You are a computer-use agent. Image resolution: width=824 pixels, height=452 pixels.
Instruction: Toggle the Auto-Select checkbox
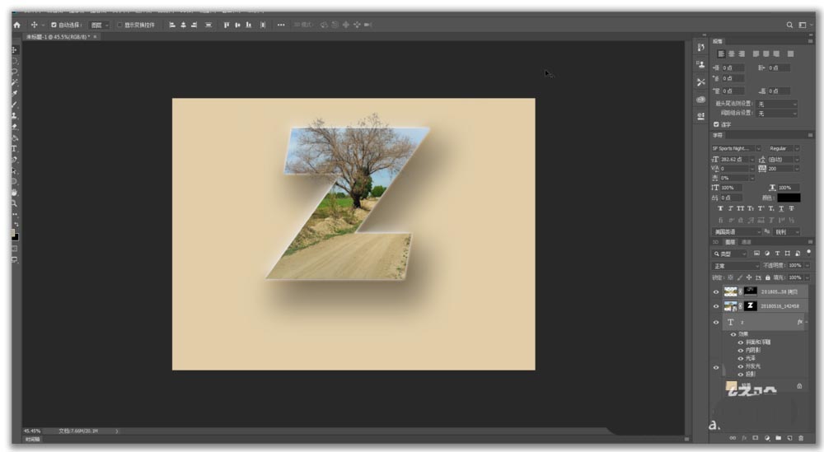coord(54,25)
